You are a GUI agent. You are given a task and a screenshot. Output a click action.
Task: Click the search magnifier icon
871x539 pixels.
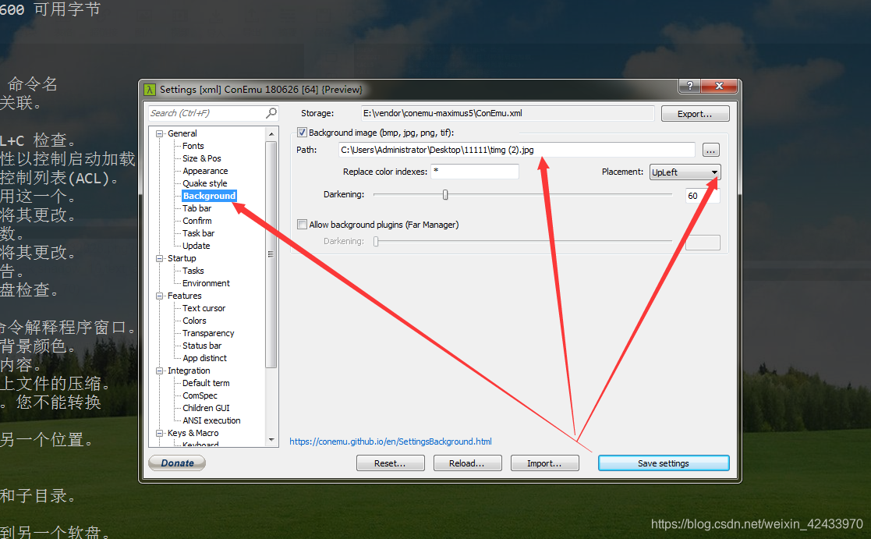click(x=271, y=113)
